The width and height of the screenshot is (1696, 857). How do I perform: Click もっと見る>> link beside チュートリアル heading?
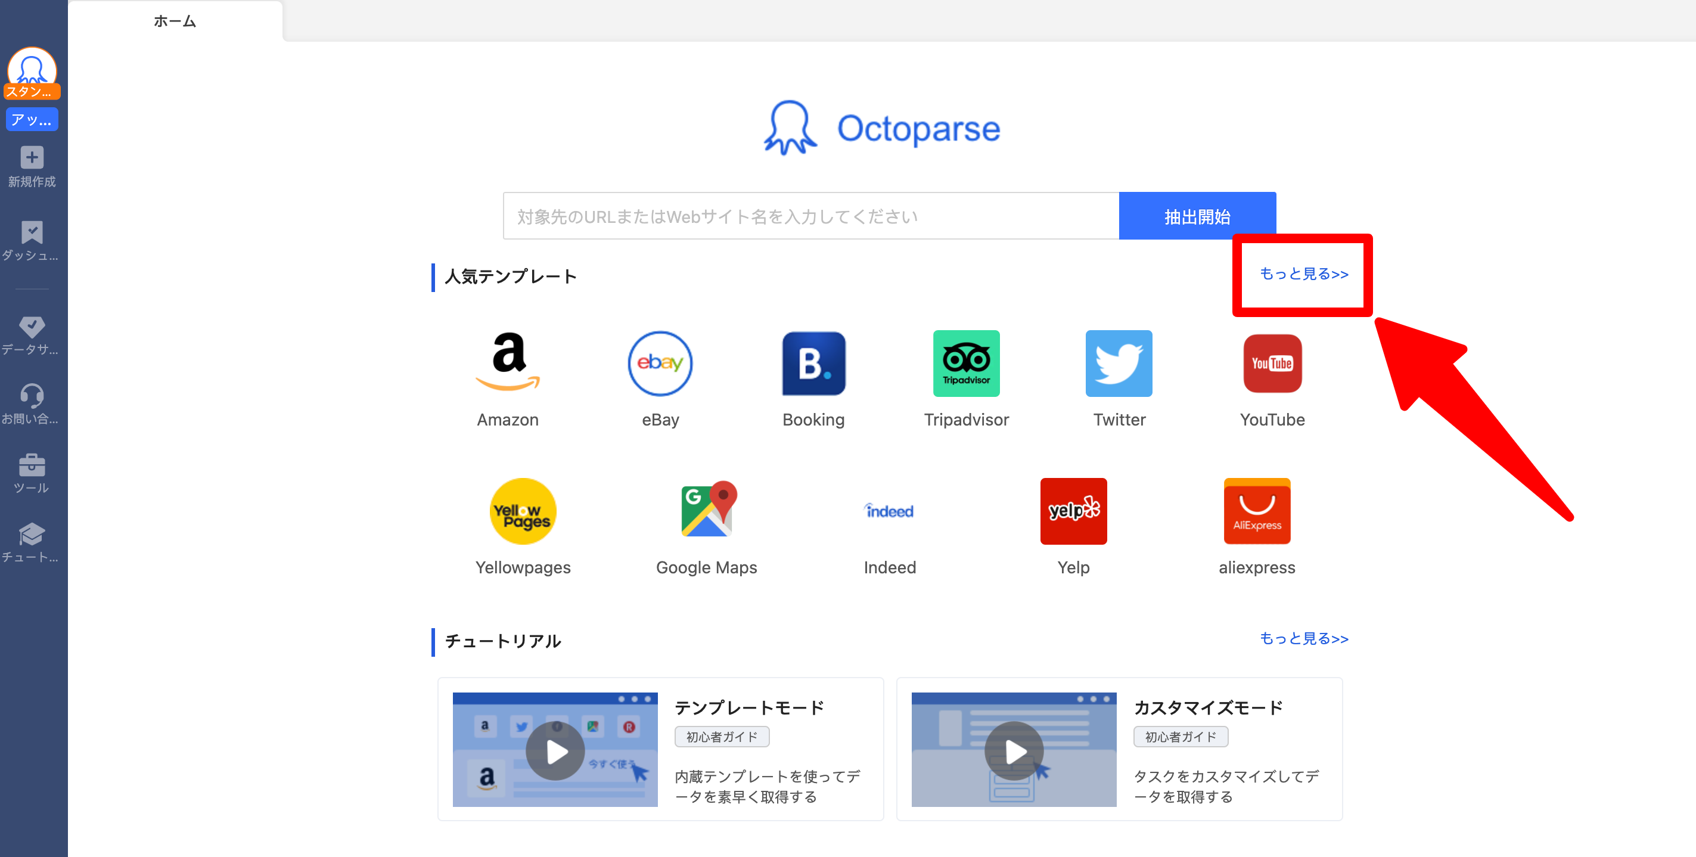click(1303, 638)
